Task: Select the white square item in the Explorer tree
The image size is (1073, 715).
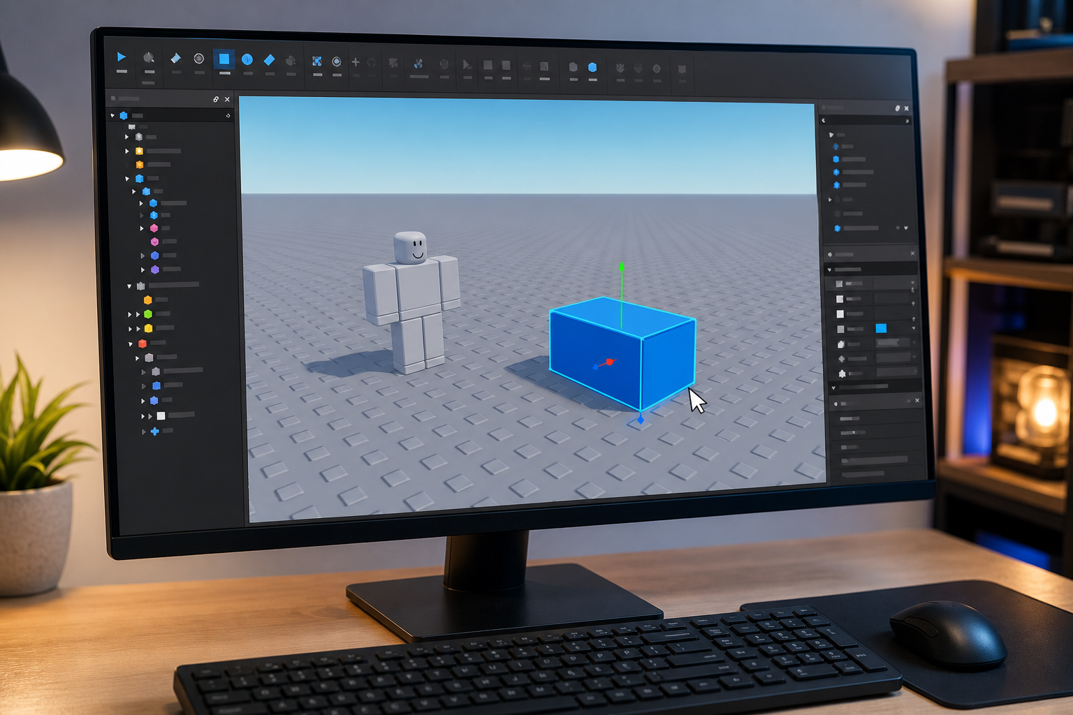Action: [x=161, y=415]
